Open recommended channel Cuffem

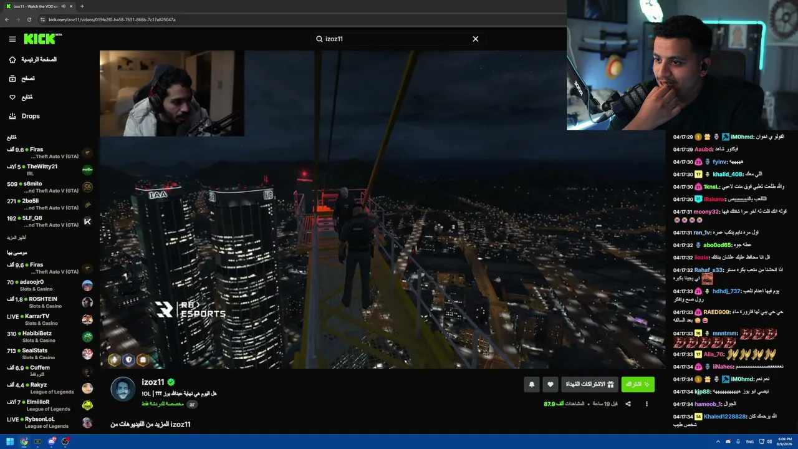(x=50, y=371)
